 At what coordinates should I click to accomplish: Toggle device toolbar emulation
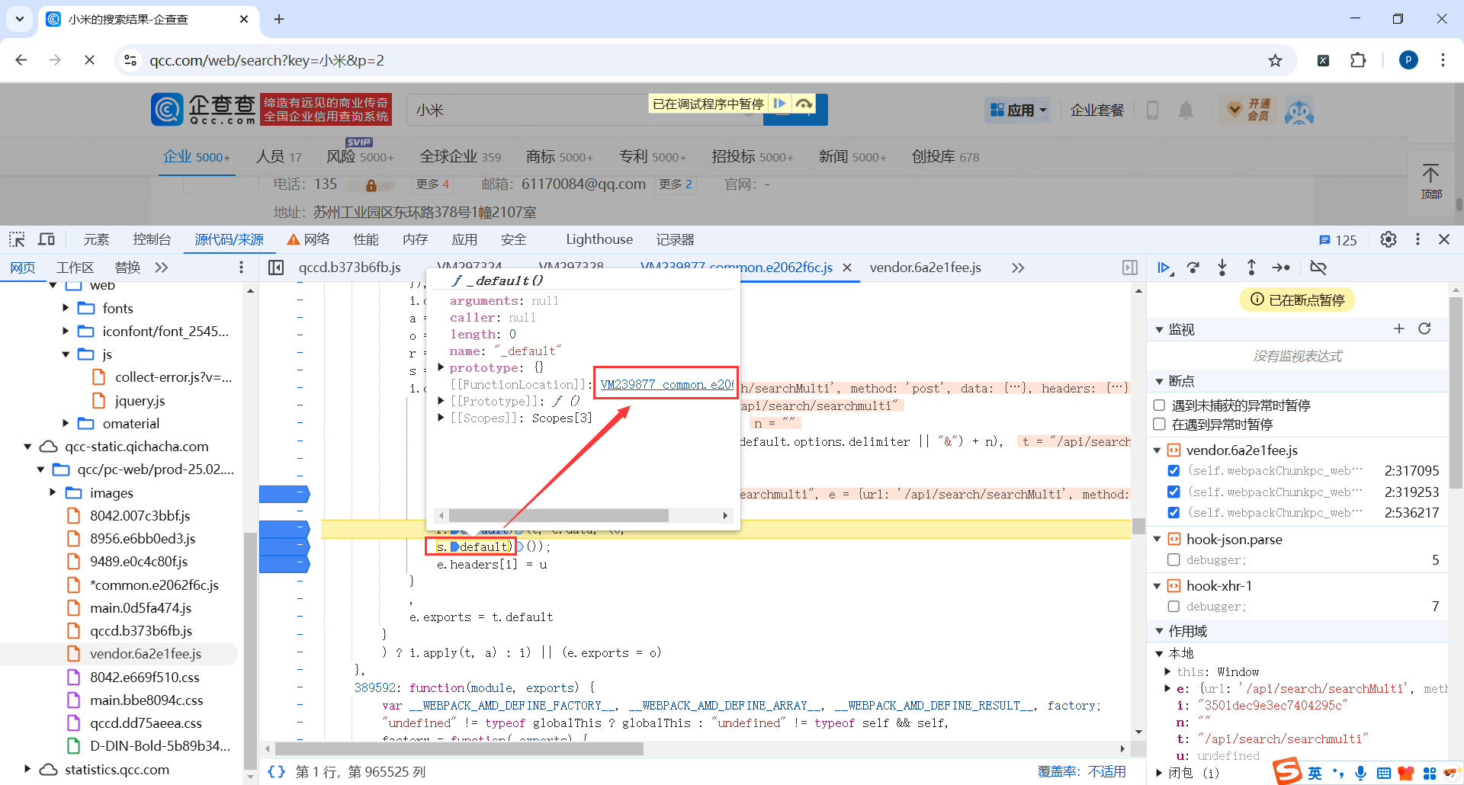coord(47,239)
